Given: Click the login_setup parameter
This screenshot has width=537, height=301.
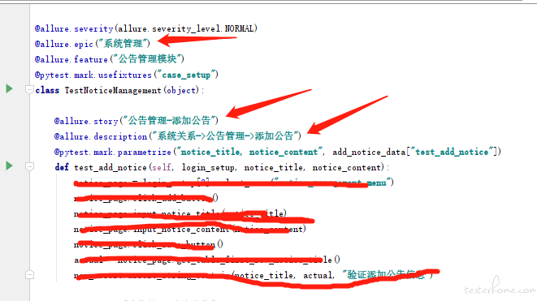Looking at the screenshot, I should click(208, 167).
